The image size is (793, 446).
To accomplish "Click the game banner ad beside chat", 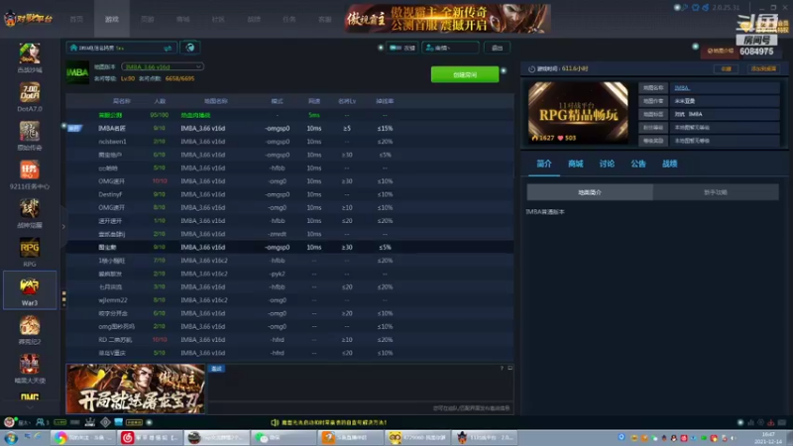I will (x=136, y=389).
